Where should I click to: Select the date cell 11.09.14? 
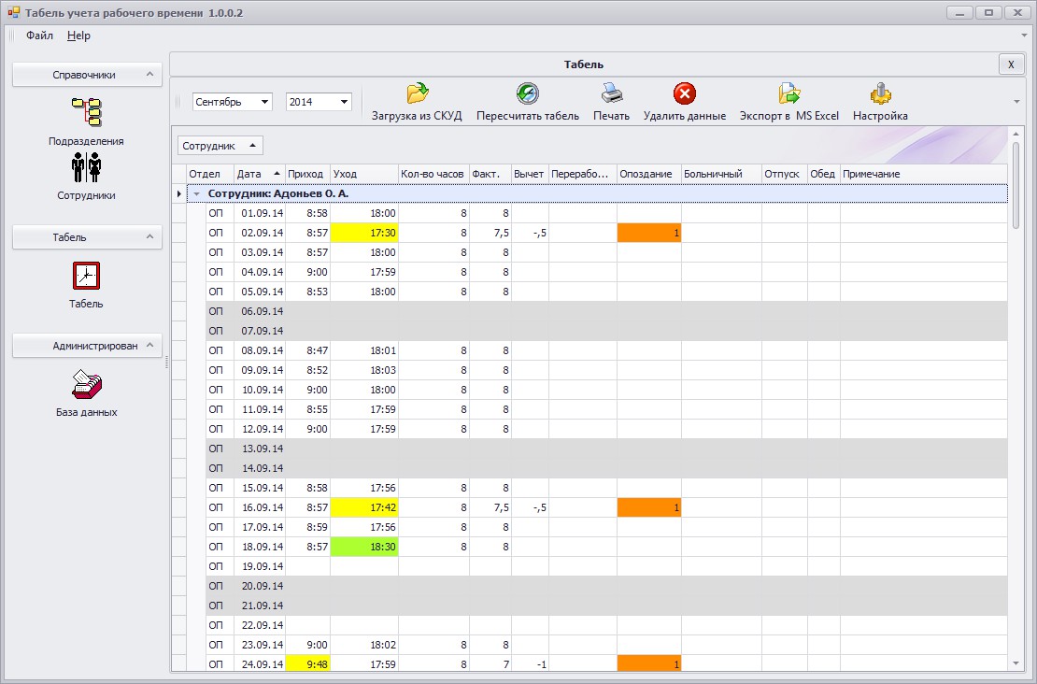point(260,409)
